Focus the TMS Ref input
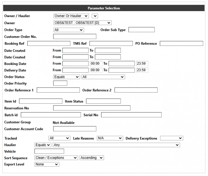The image size is (208, 176). (111, 43)
